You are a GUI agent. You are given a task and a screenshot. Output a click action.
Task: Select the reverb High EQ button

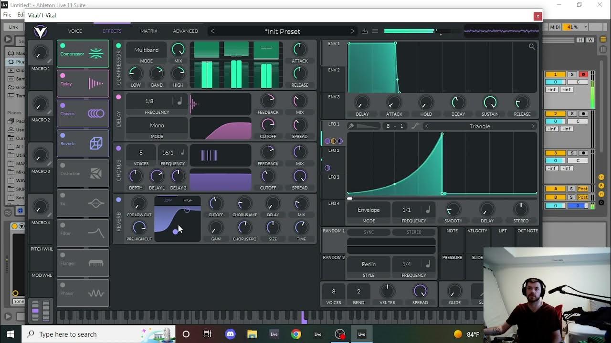188,200
